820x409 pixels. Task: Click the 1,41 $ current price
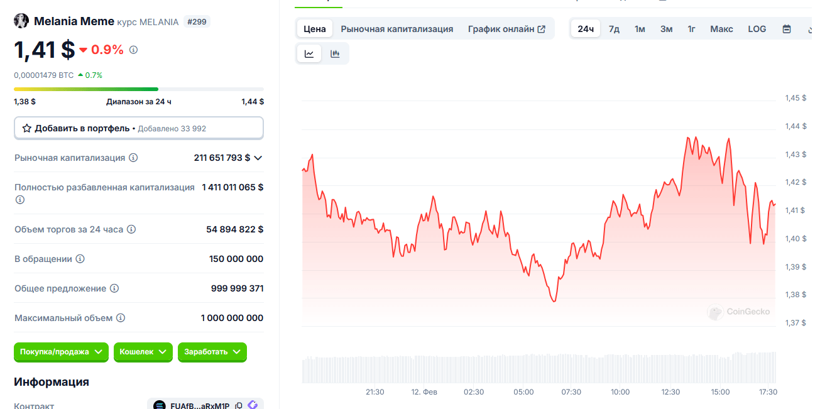[x=45, y=50]
